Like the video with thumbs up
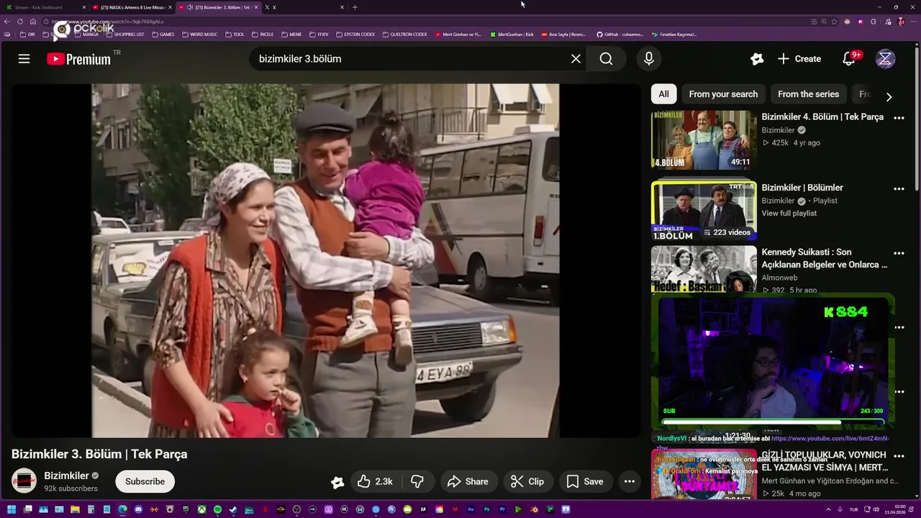This screenshot has width=921, height=518. [x=375, y=481]
